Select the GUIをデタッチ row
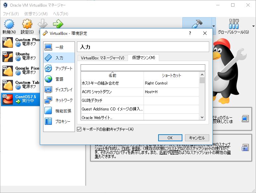This screenshot has height=193, width=256. point(140,100)
